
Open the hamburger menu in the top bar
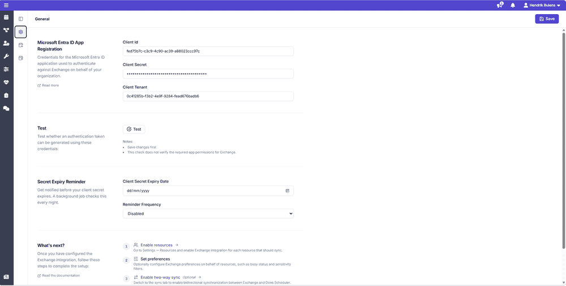[6, 5]
